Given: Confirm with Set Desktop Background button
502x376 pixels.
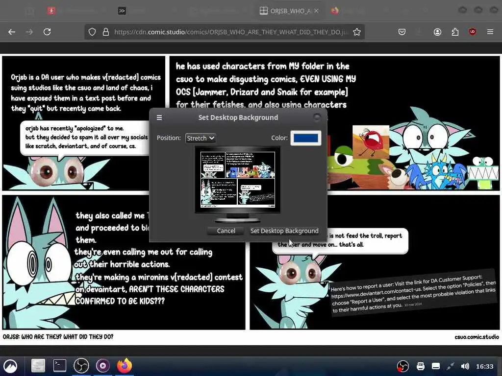Looking at the screenshot, I should 284,231.
